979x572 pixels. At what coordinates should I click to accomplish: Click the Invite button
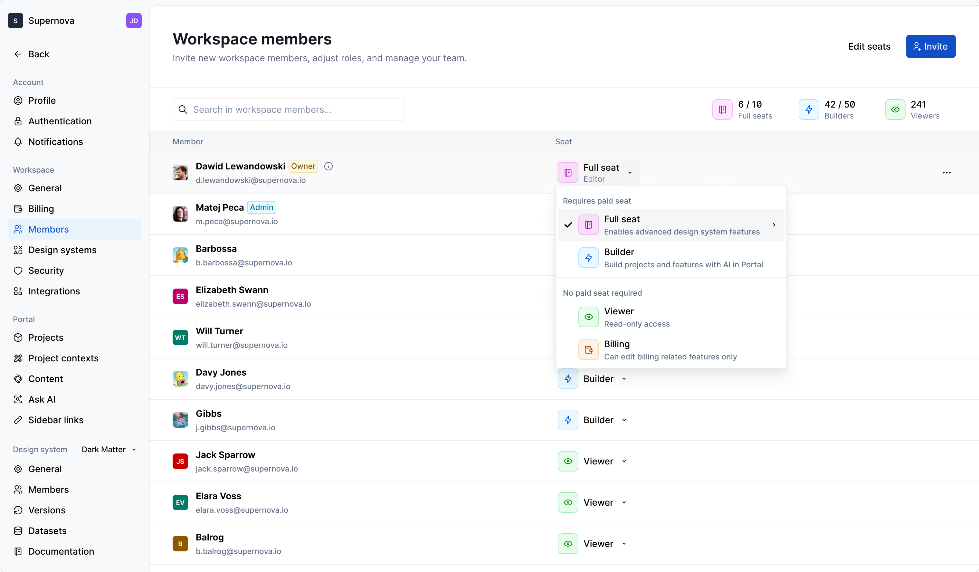(x=930, y=46)
